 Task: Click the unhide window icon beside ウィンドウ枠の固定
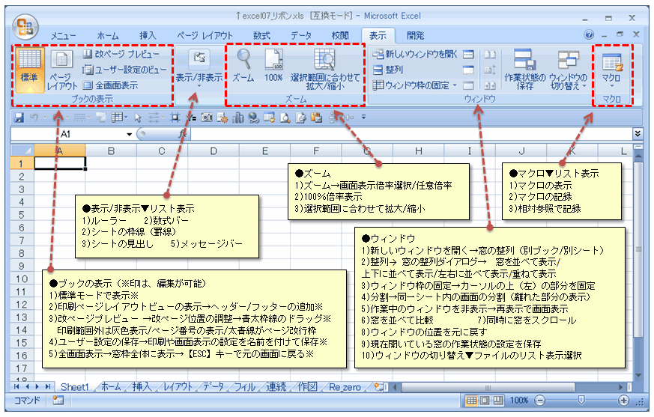click(x=468, y=85)
